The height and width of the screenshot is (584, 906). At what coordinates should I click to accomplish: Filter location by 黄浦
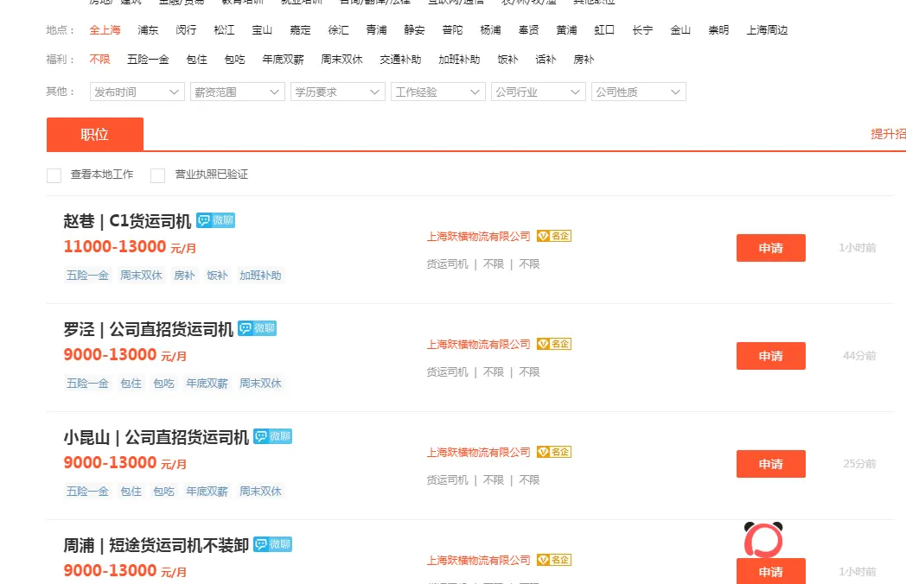pyautogui.click(x=567, y=30)
